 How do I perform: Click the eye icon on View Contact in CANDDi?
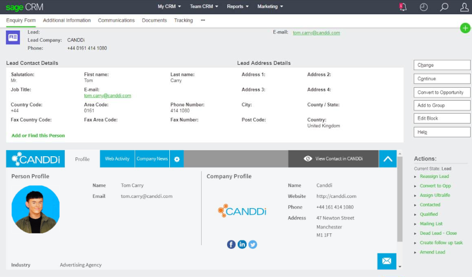(307, 159)
